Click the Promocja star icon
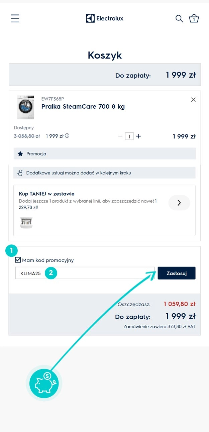The width and height of the screenshot is (209, 432). click(20, 154)
